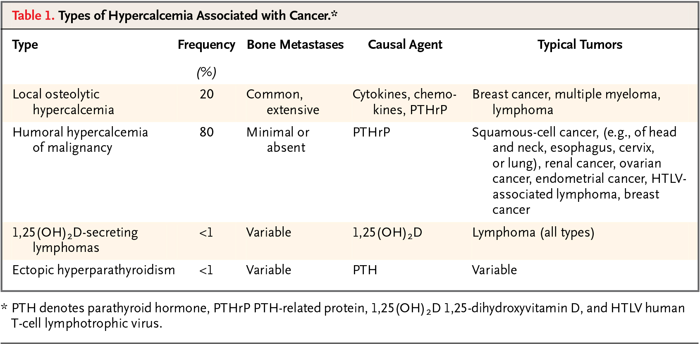The height and width of the screenshot is (345, 700).
Task: Select the Type column header
Action: click(25, 45)
